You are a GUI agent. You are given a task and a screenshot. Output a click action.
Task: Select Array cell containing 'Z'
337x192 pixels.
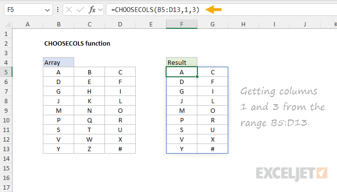[90, 149]
